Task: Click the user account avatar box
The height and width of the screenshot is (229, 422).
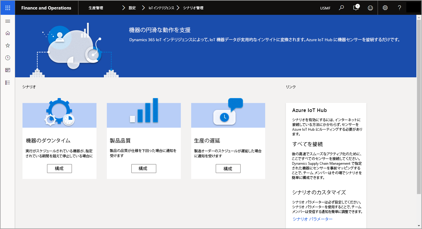Action: coord(413,7)
